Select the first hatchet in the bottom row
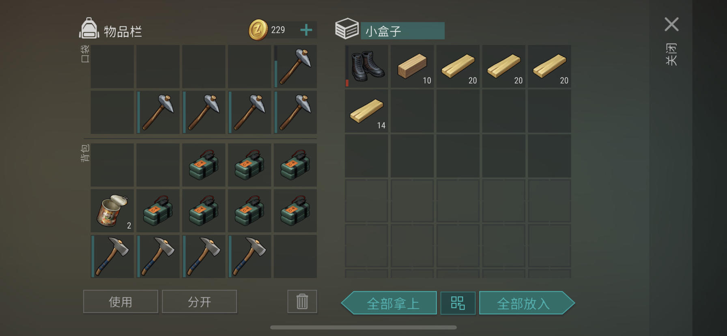Image resolution: width=727 pixels, height=336 pixels. [112, 256]
